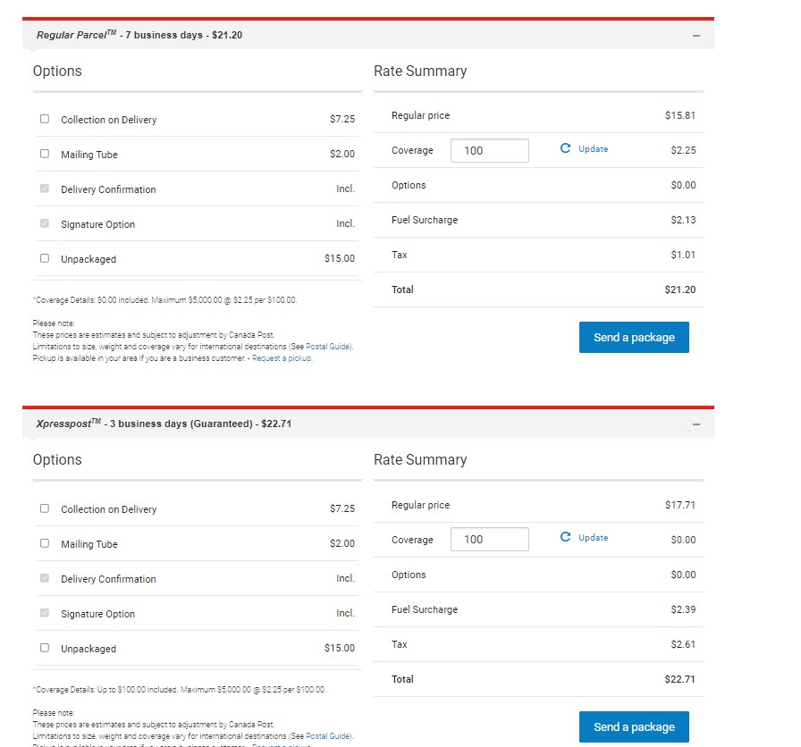
Task: Click Send a package for Regular Parcel
Action: click(x=634, y=337)
